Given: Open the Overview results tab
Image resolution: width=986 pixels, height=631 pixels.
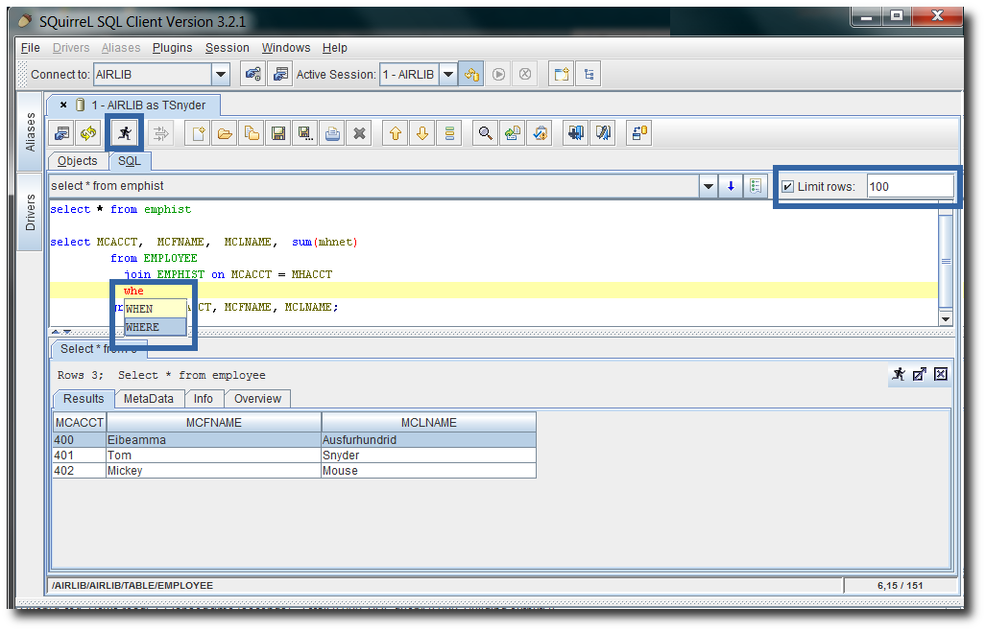Looking at the screenshot, I should point(257,399).
